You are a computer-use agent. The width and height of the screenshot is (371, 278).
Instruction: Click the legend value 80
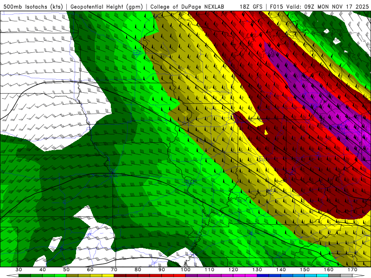(138, 270)
